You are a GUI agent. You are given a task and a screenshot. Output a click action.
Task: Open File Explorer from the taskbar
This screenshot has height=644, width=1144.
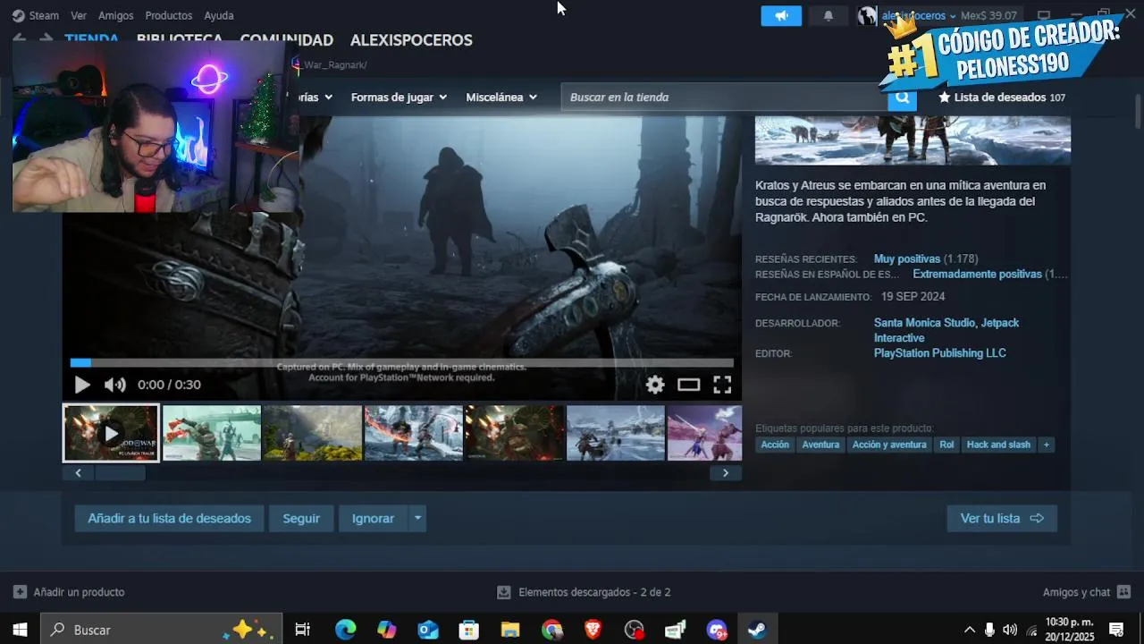click(510, 630)
